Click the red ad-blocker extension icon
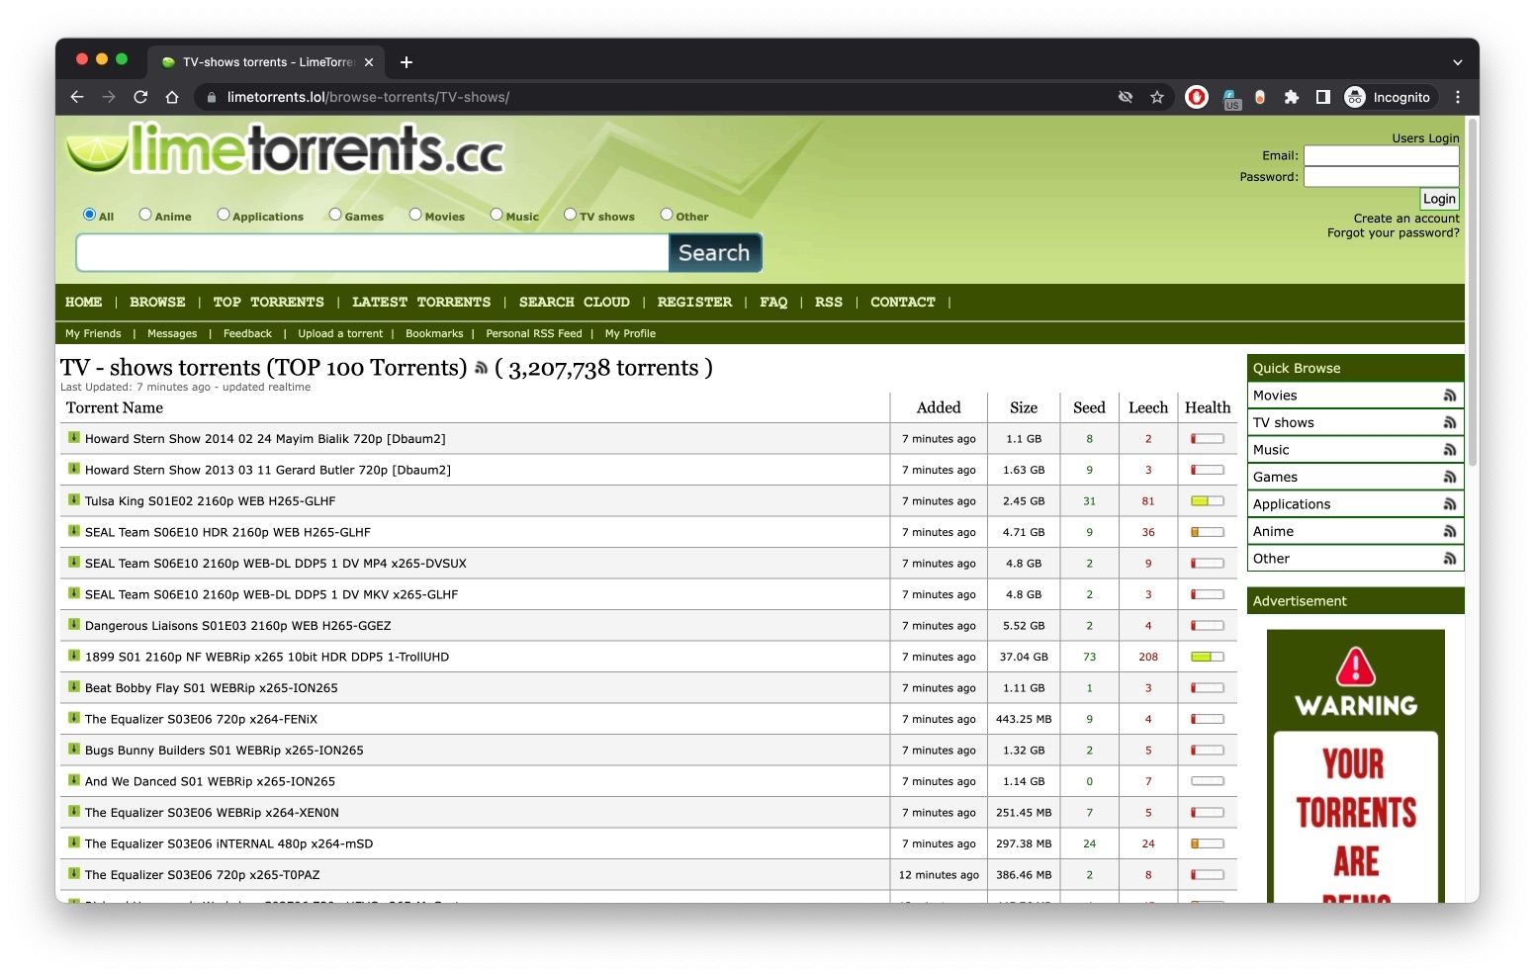The image size is (1535, 976). 1197,97
